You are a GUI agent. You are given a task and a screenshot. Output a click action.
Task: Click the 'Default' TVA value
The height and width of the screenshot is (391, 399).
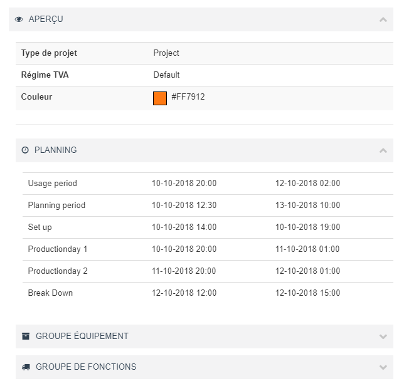[166, 75]
